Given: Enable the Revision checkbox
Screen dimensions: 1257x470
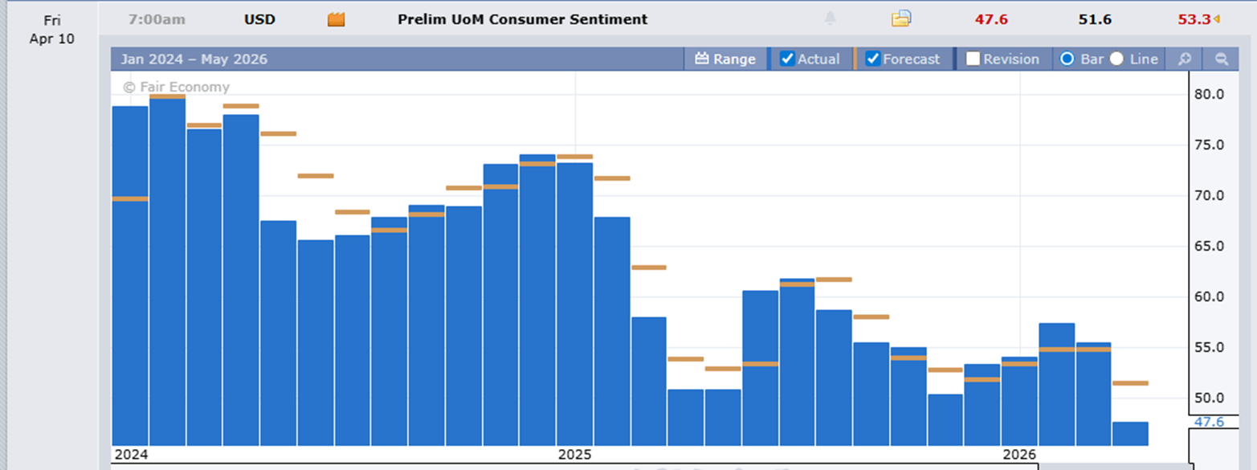Looking at the screenshot, I should (x=973, y=59).
